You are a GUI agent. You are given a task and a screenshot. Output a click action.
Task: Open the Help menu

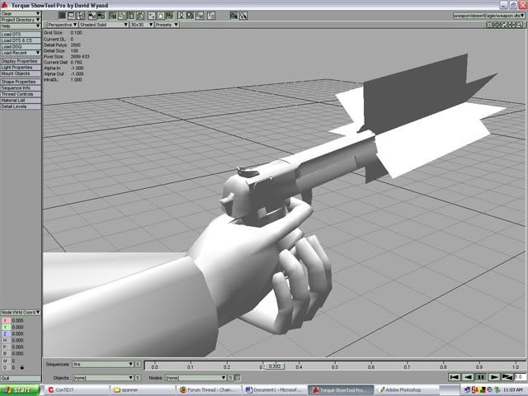tap(21, 26)
